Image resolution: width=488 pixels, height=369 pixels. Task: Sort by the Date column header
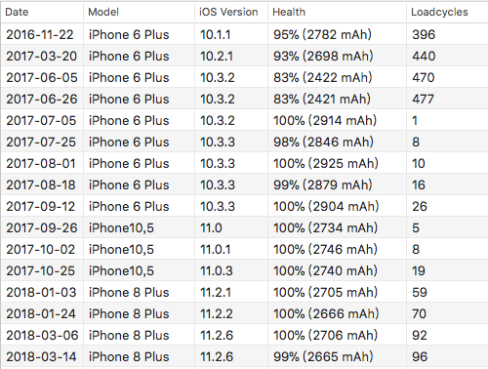[42, 12]
